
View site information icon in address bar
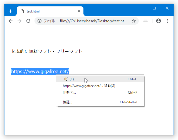[39, 21]
